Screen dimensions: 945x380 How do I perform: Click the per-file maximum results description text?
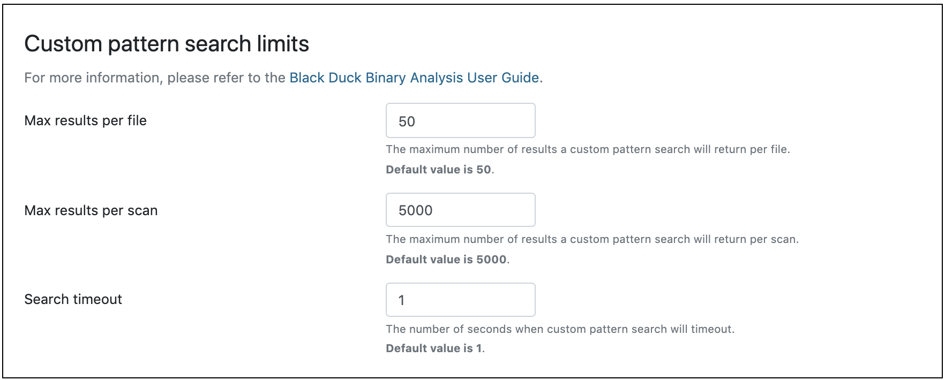pos(588,150)
